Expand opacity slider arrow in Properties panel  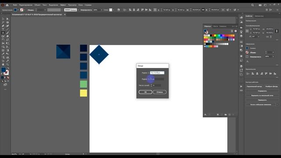click(x=273, y=57)
